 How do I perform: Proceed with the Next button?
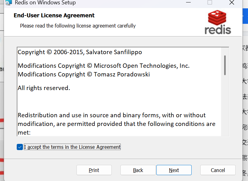click(174, 170)
